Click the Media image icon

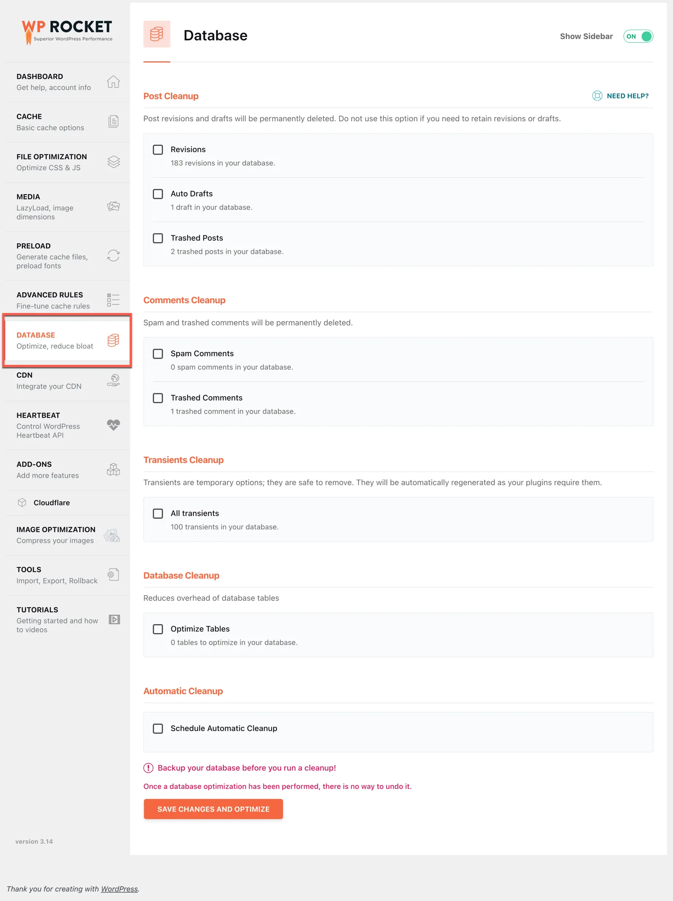113,206
